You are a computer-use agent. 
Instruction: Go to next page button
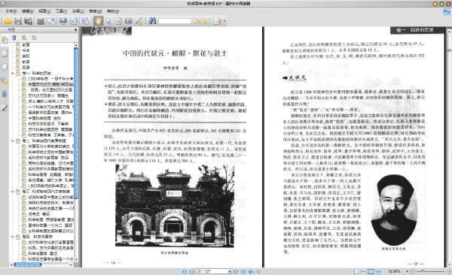pos(236,271)
